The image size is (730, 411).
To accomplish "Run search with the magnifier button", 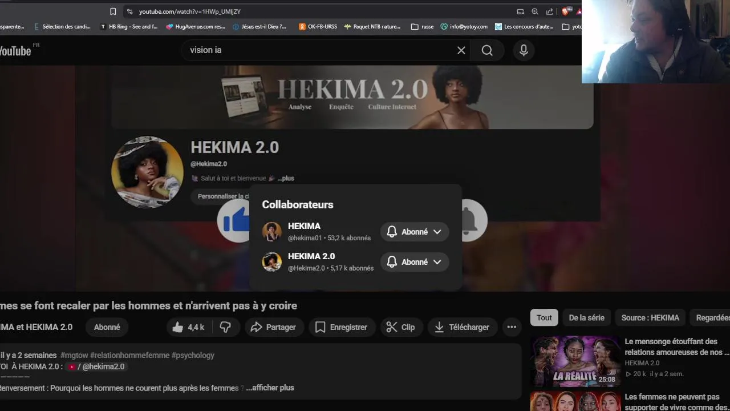I will [x=487, y=50].
